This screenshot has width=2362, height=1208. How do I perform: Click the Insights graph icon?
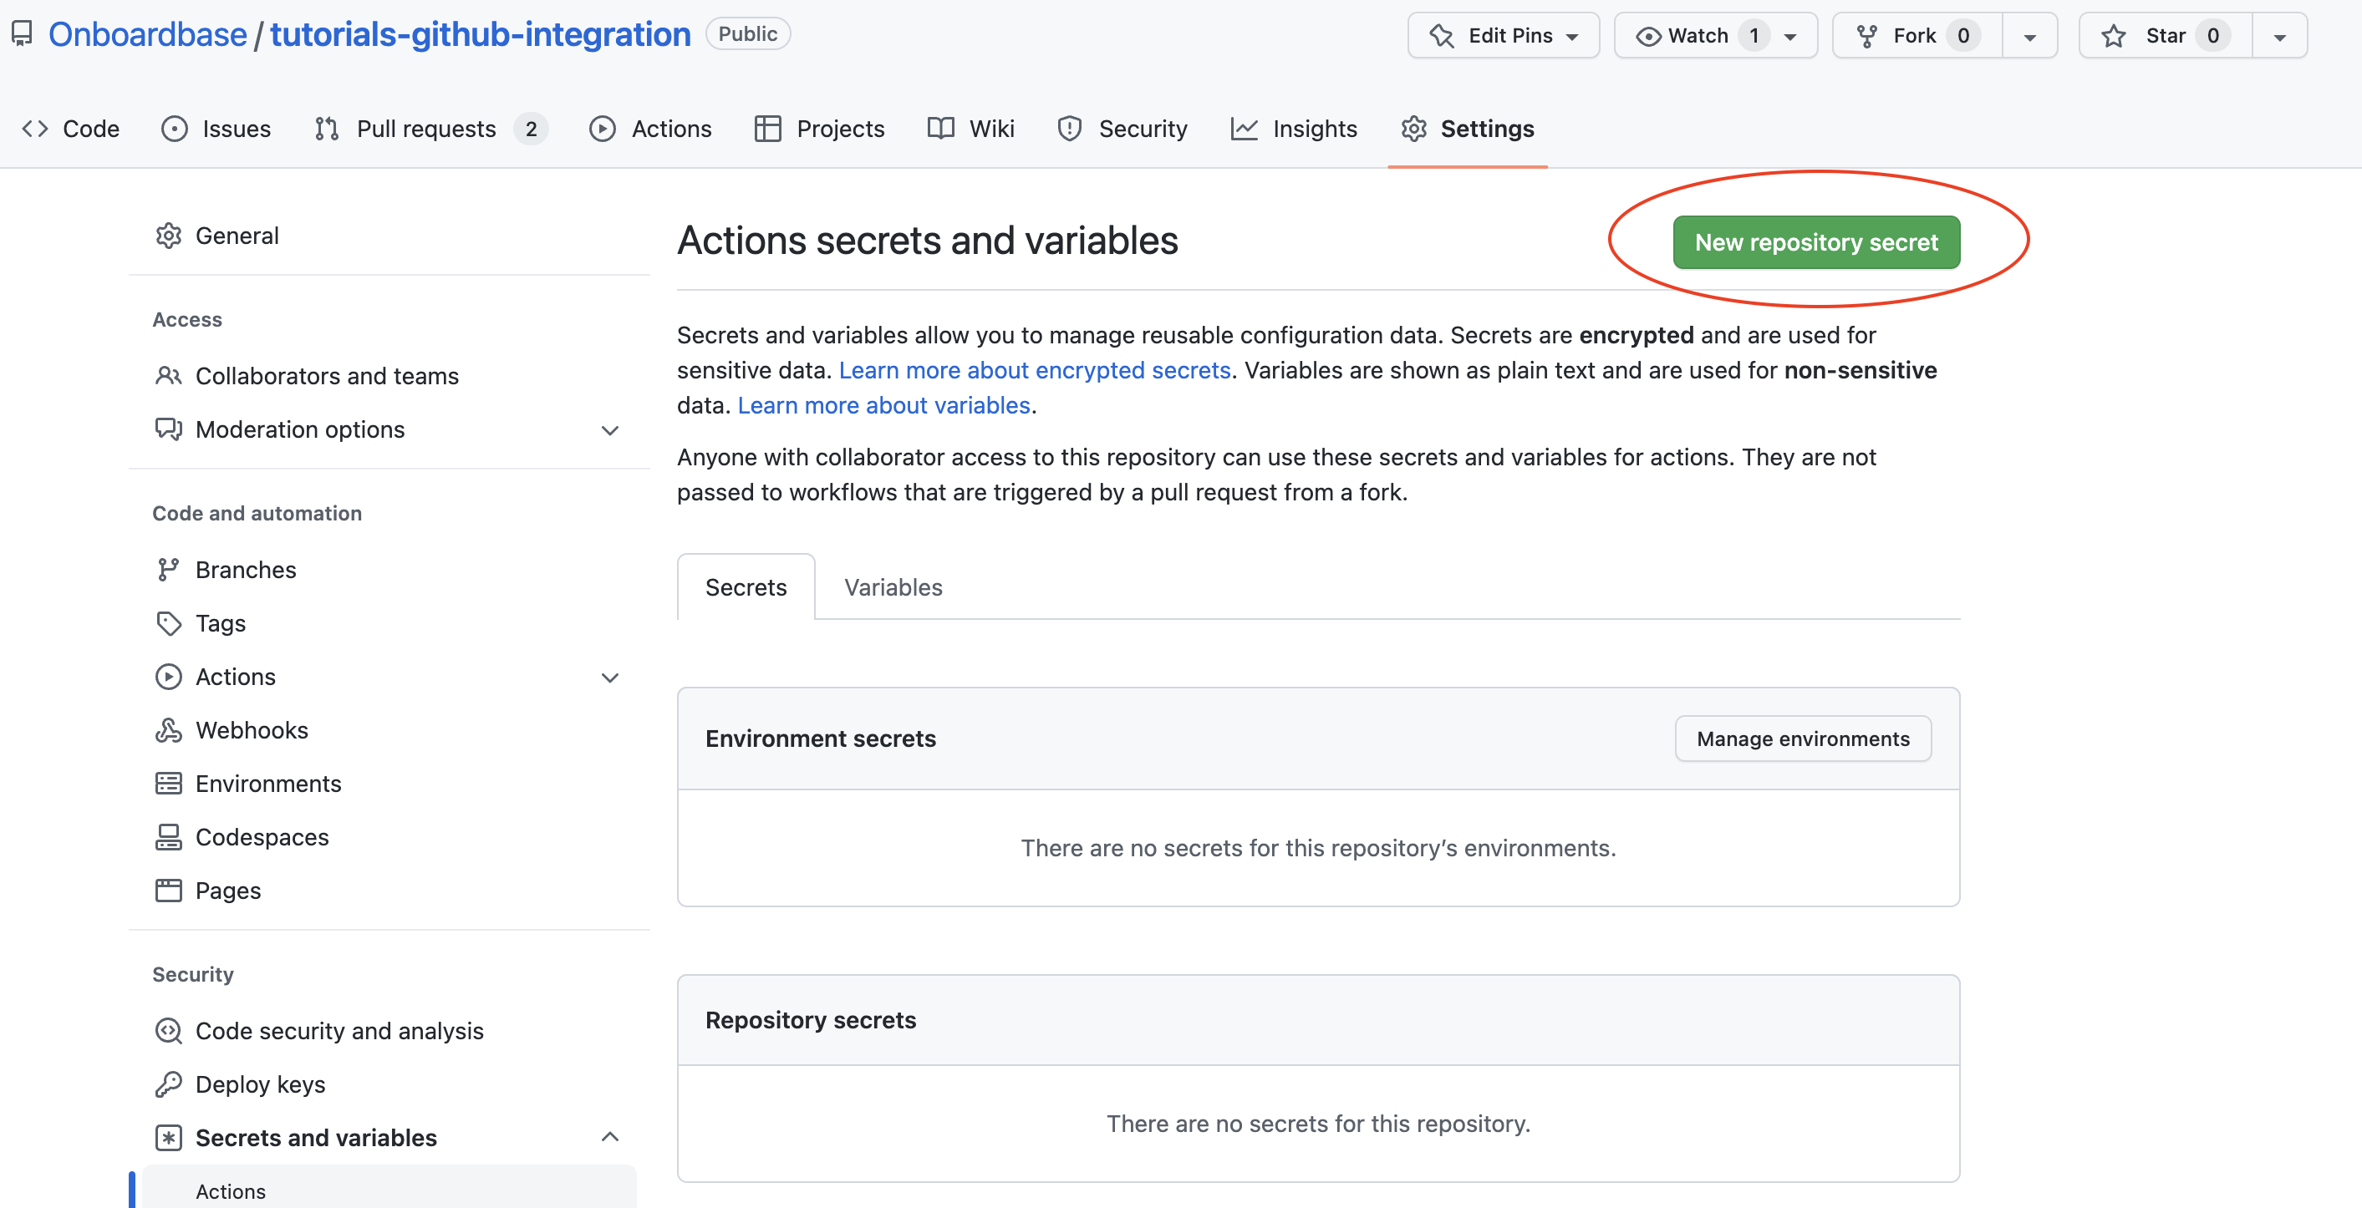[x=1244, y=129]
